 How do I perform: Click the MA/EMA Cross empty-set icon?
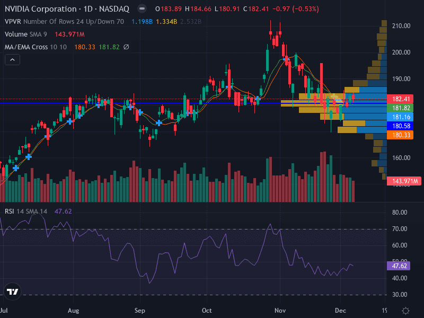(126, 47)
